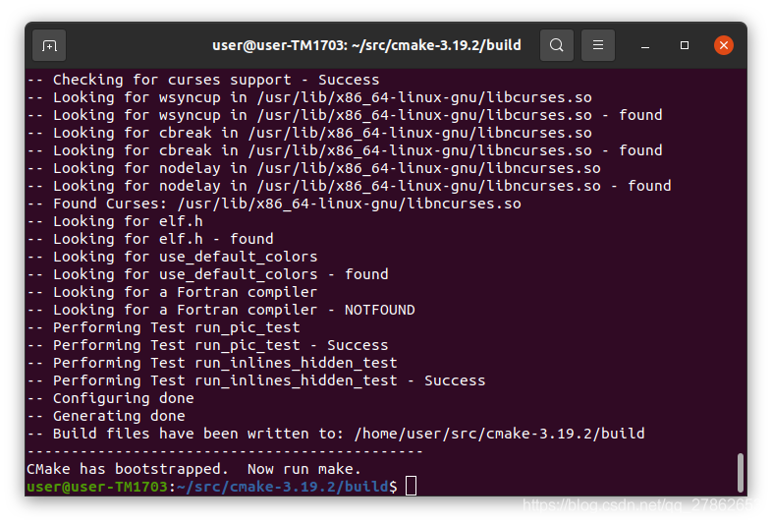The image size is (772, 524).
Task: Open a new terminal tab
Action: tap(49, 45)
